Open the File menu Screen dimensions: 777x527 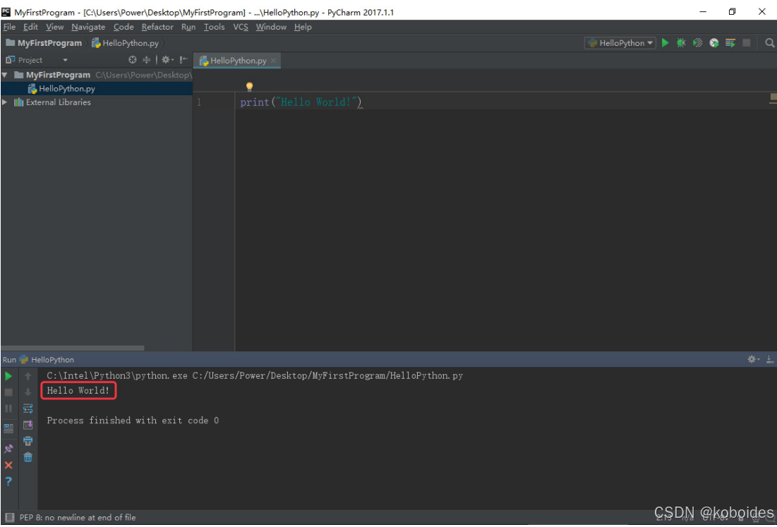tap(9, 27)
